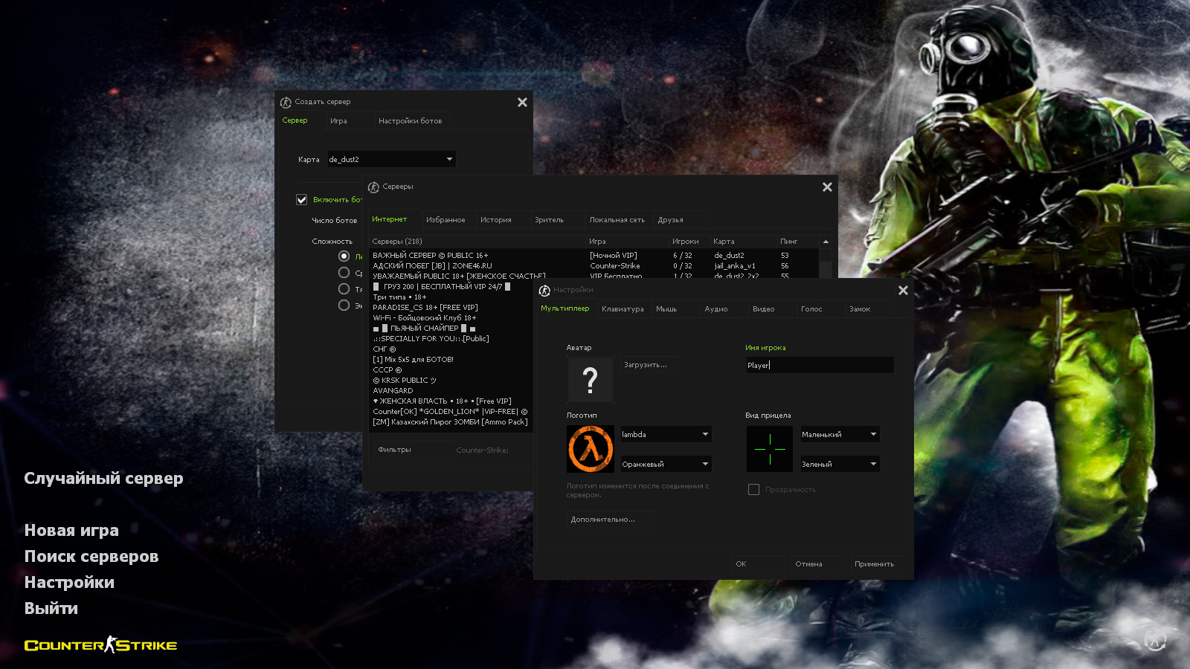Viewport: 1190px width, 669px height.
Task: Close the Настройки settings window
Action: [903, 291]
